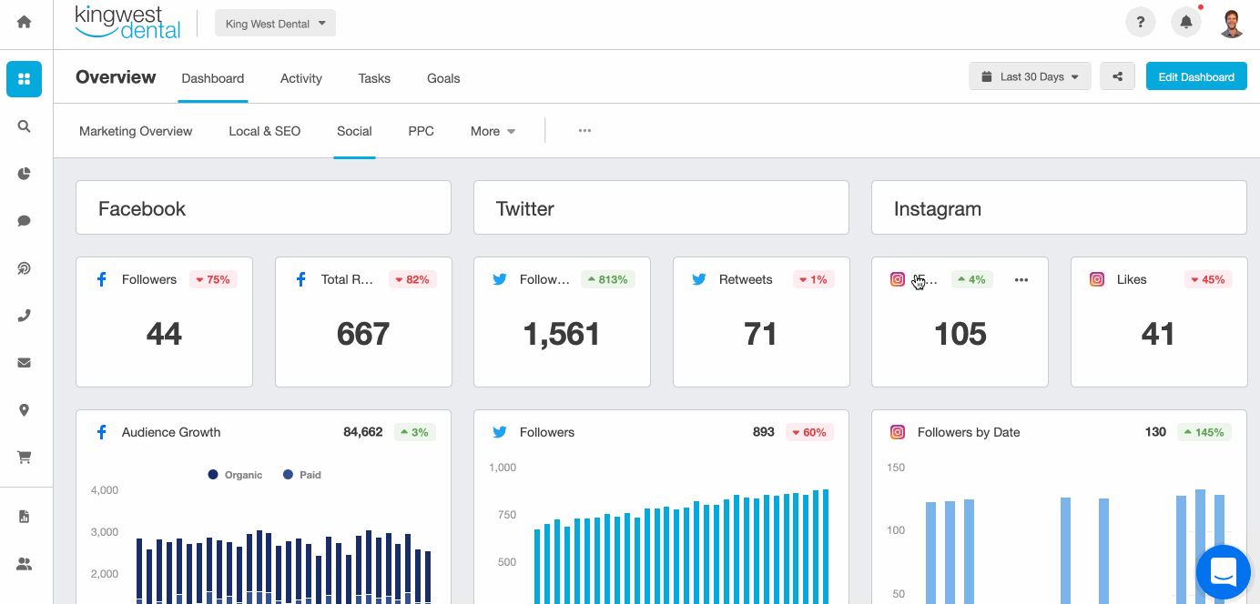Click the phone call tracking sidebar icon
Screen dimensions: 1260x604
[x=25, y=316]
